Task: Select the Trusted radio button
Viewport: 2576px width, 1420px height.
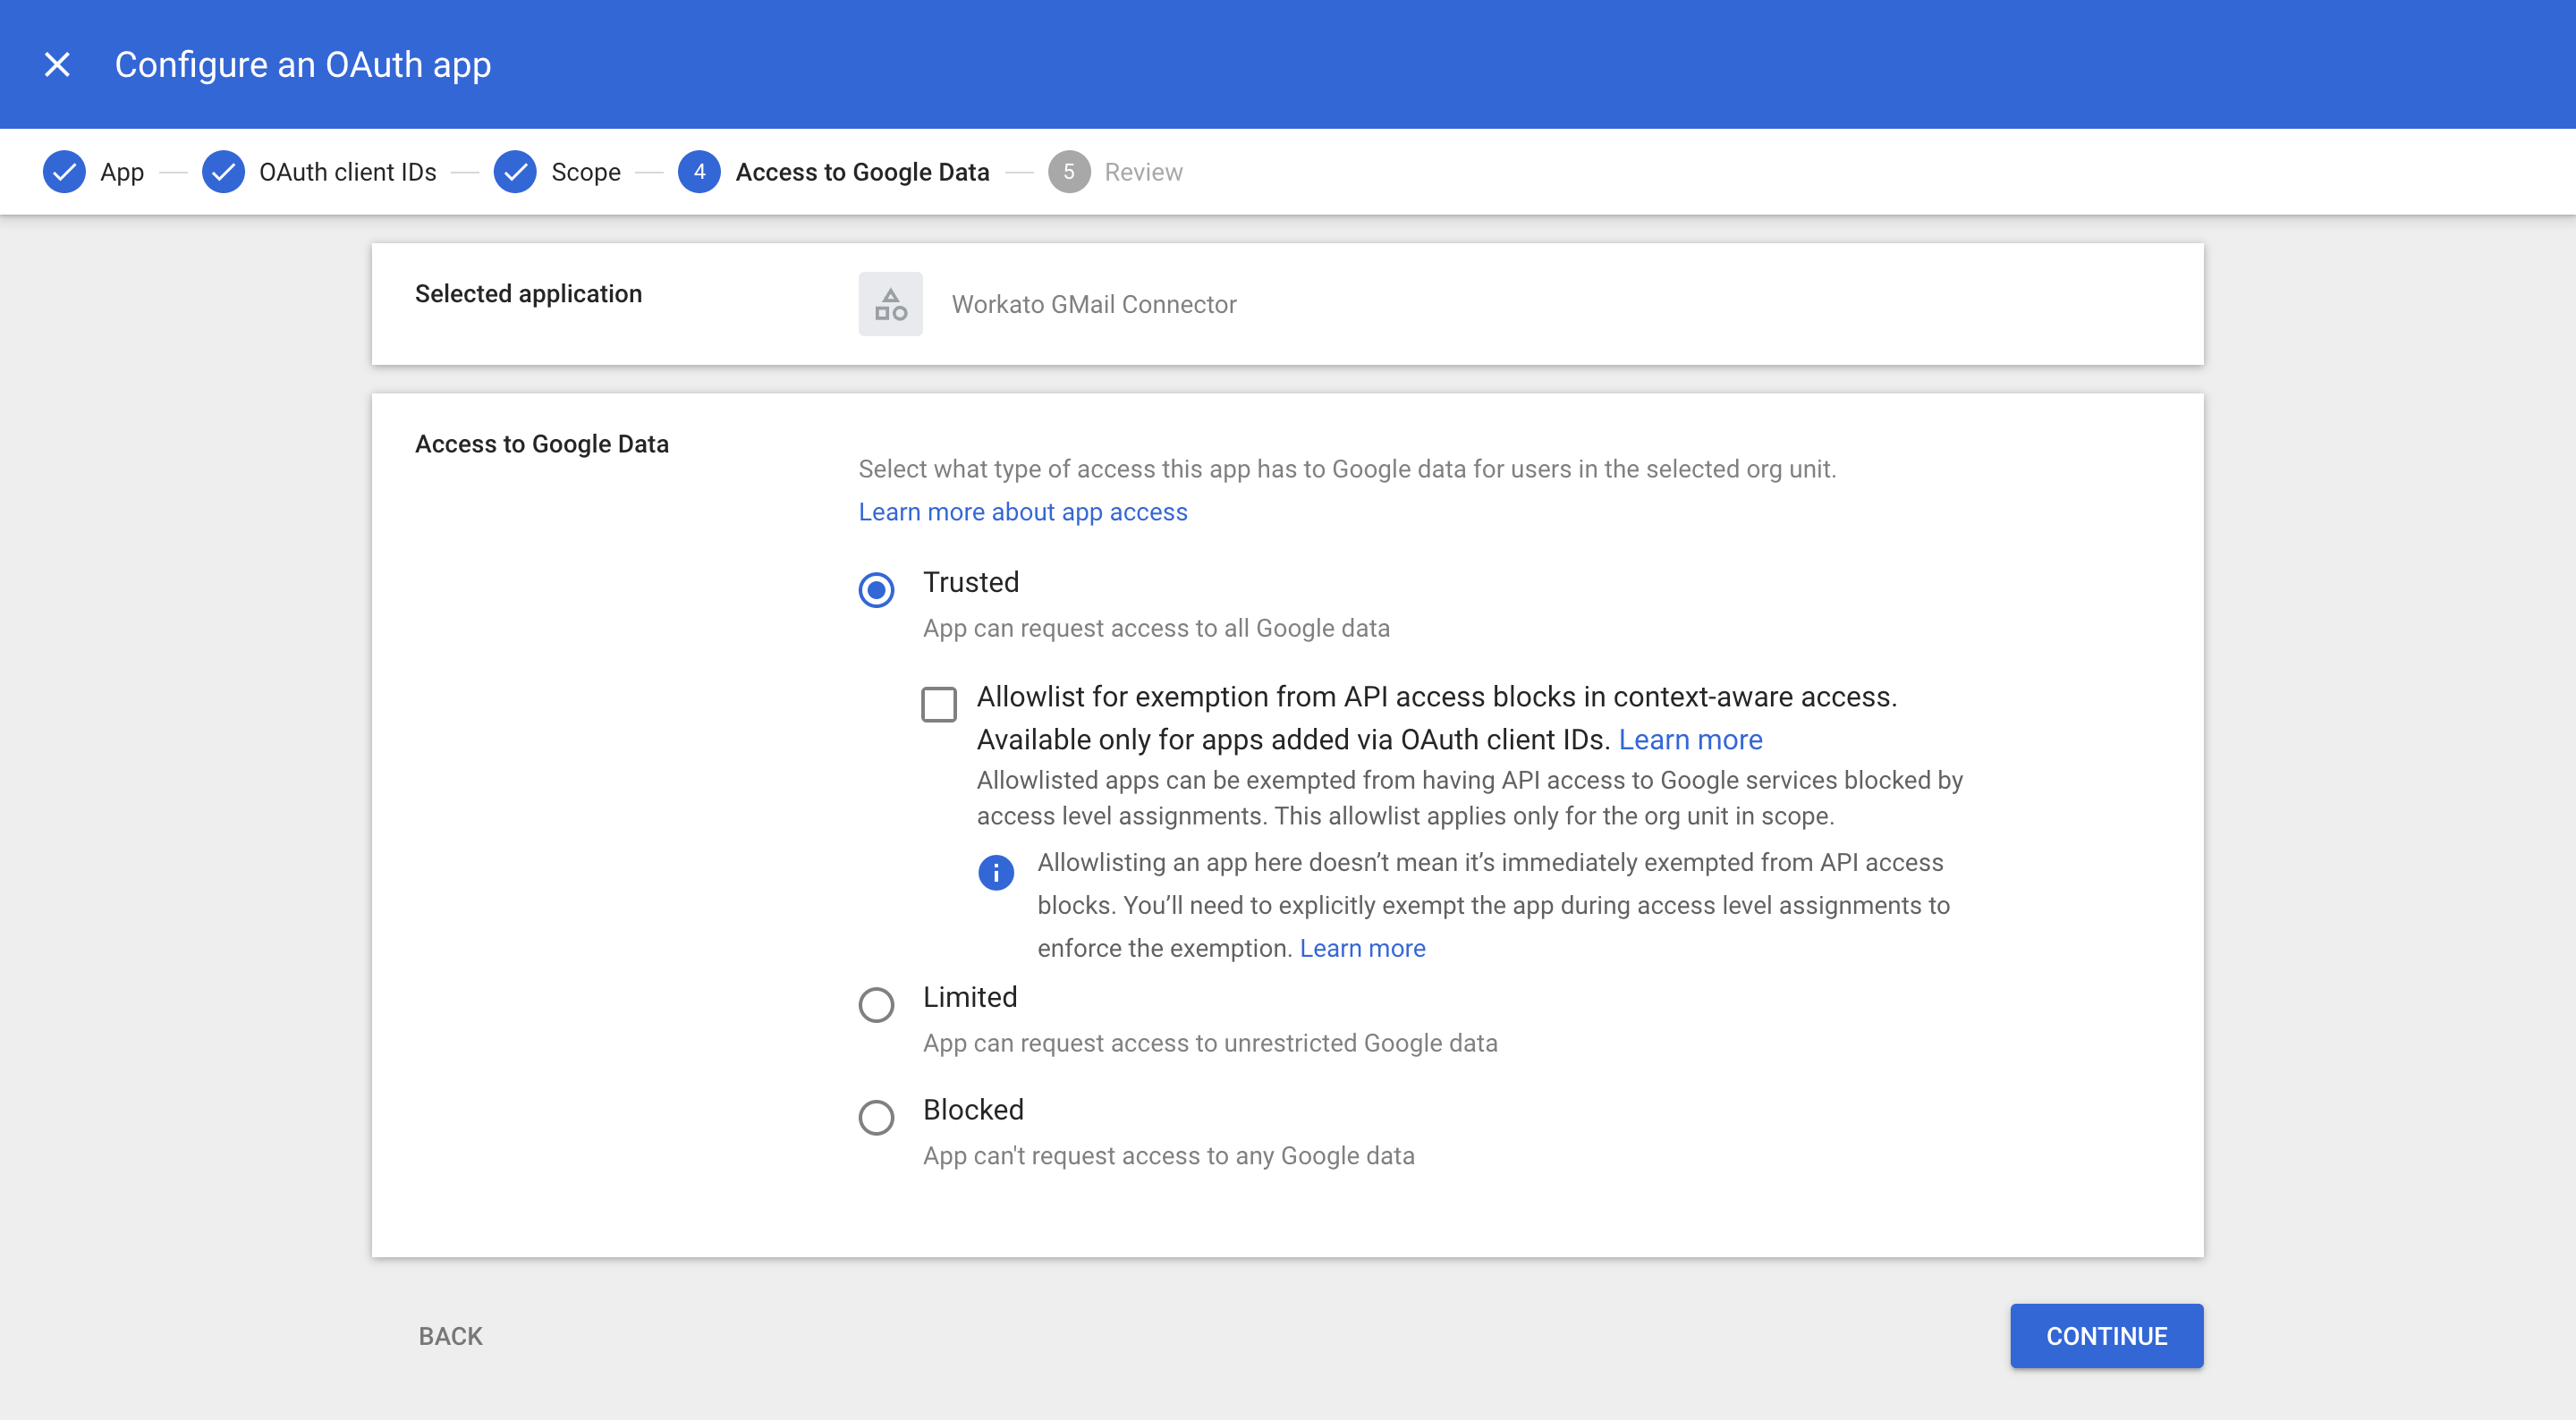Action: (x=876, y=590)
